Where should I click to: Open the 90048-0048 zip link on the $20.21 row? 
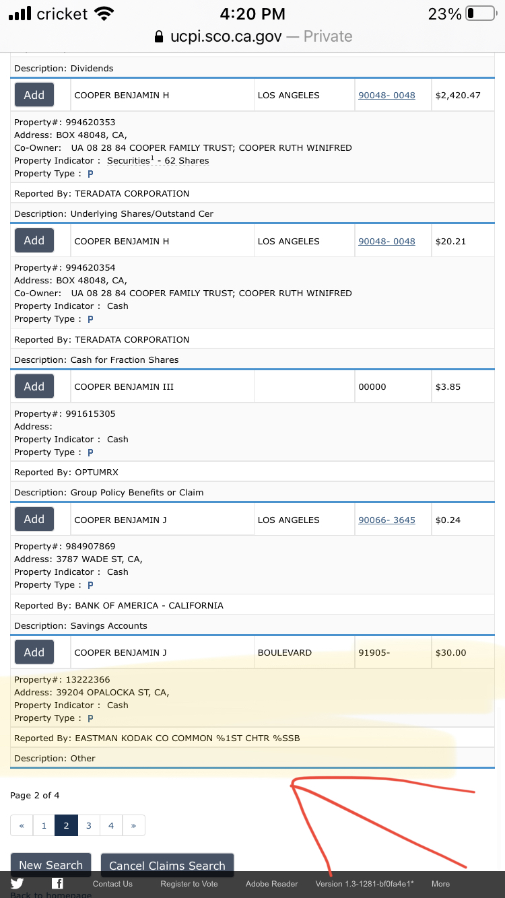pyautogui.click(x=386, y=242)
